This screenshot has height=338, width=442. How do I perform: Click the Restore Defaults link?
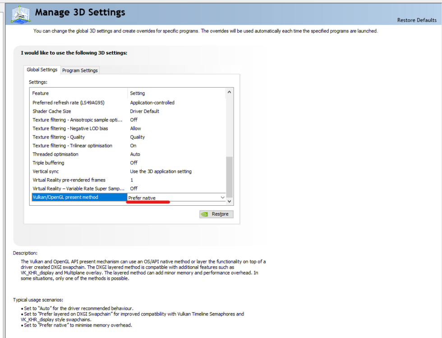click(416, 20)
